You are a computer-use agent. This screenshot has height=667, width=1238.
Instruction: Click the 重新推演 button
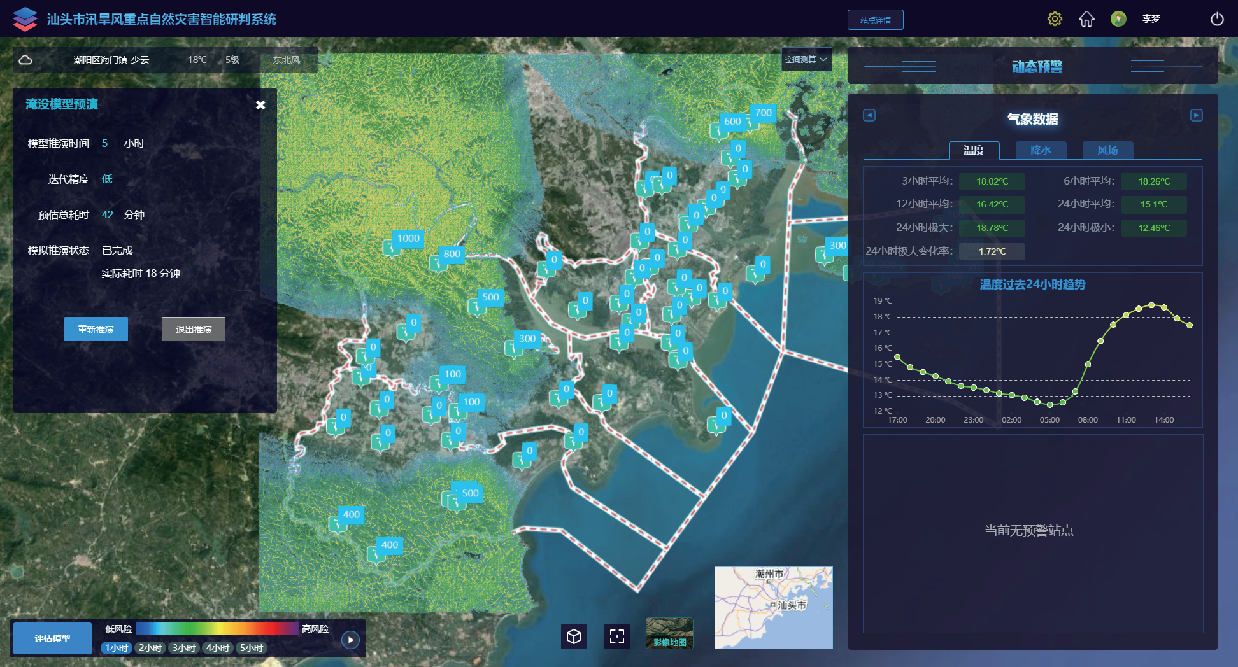tap(96, 329)
